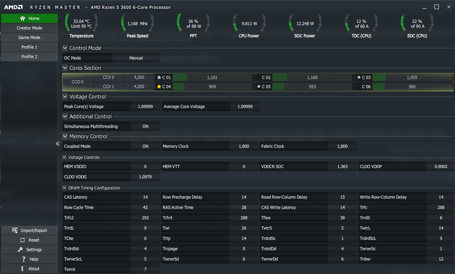Click the Reset icon in sidebar

[x=22, y=240]
